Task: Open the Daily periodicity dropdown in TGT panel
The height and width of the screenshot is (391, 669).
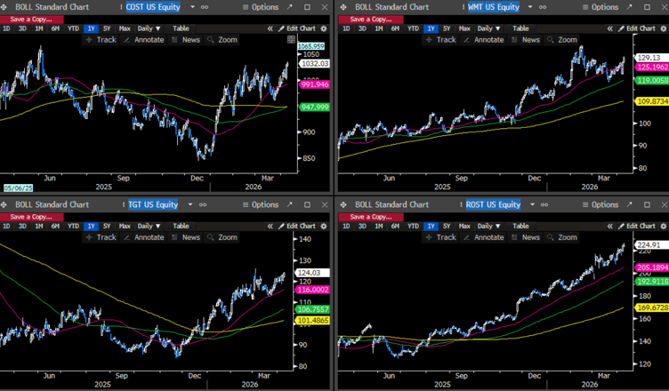Action: click(x=149, y=226)
